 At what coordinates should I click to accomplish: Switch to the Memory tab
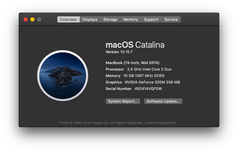point(131,19)
